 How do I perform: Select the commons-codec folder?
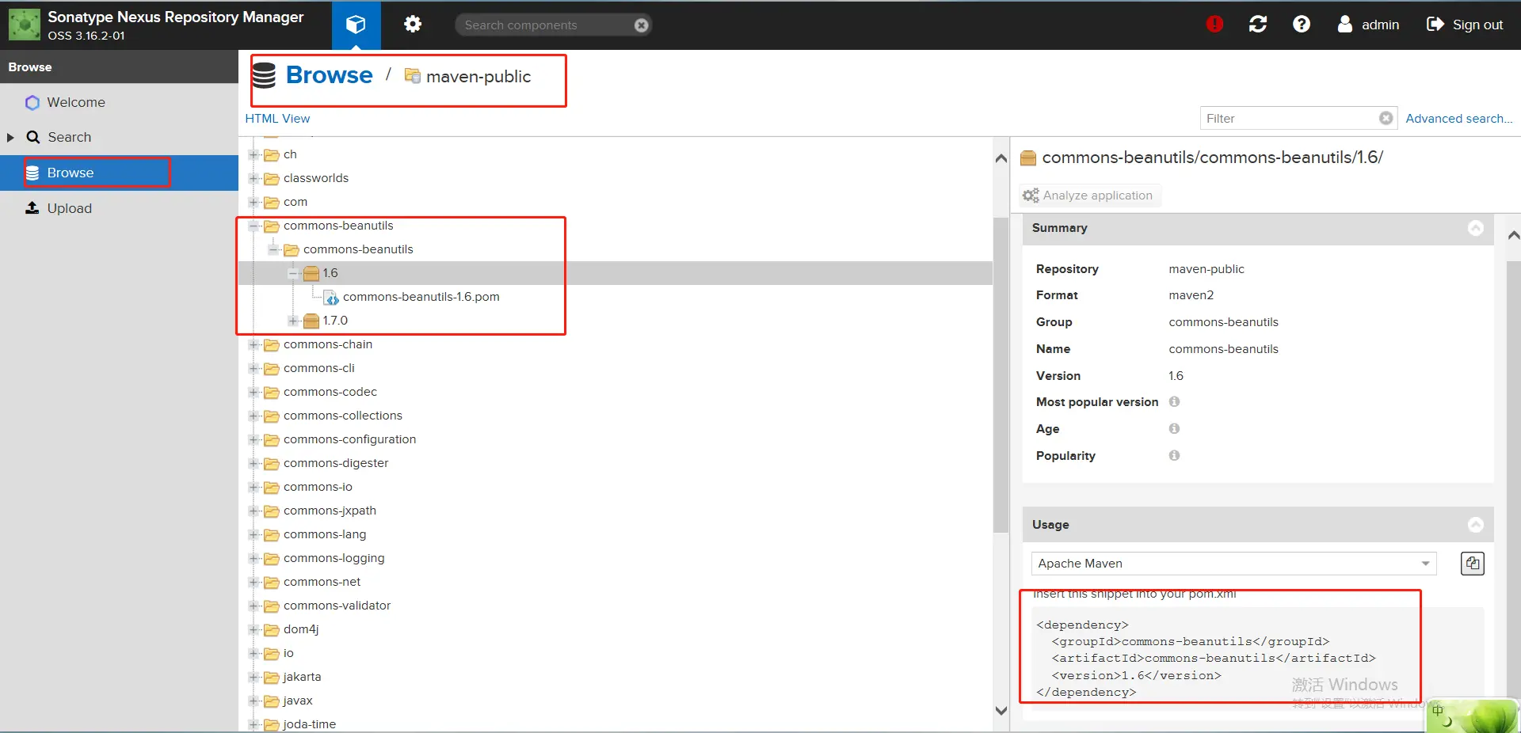[x=330, y=392]
